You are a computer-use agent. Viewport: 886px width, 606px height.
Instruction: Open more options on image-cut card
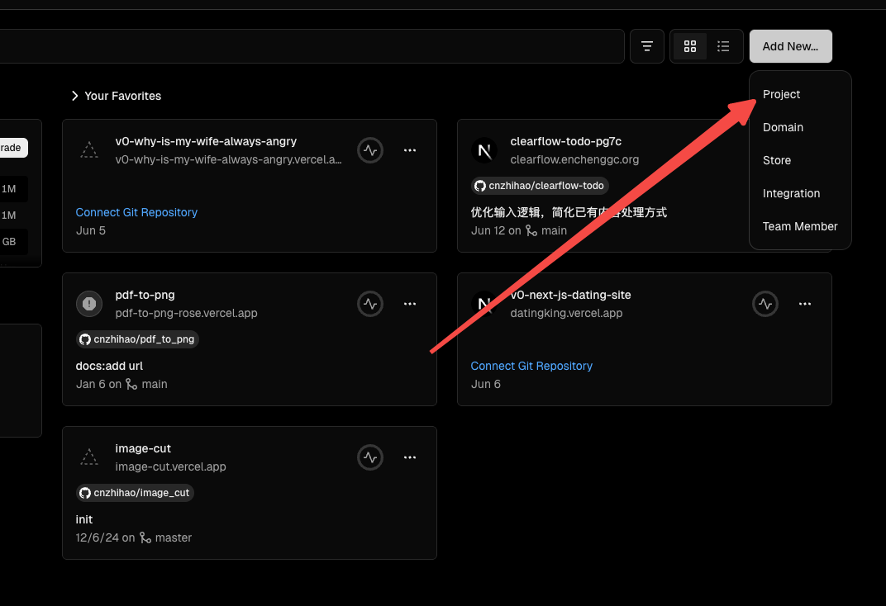410,457
